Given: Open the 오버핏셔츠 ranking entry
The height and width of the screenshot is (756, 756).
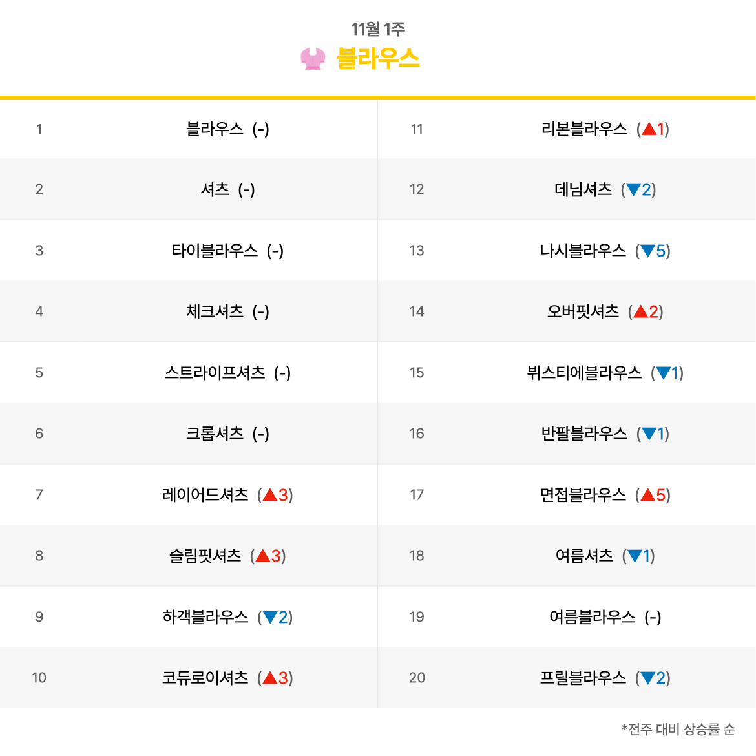Looking at the screenshot, I should coord(583,311).
